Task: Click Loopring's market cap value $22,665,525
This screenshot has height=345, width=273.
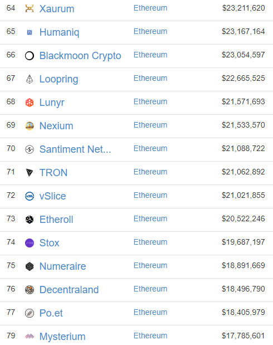Action: click(x=243, y=78)
